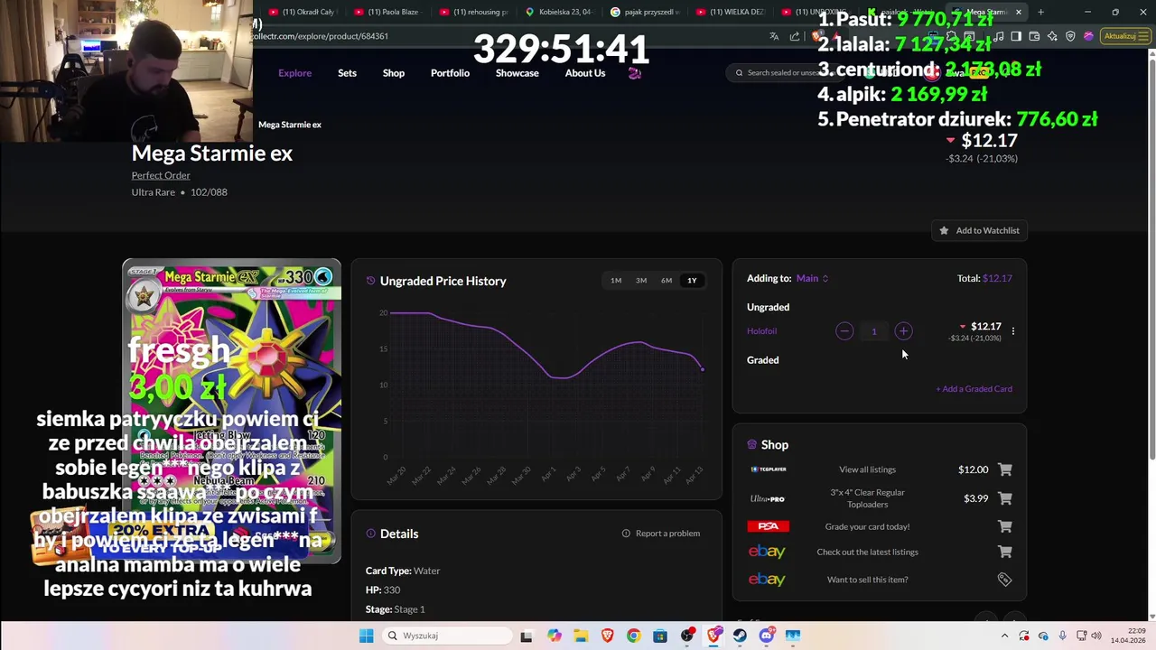Switch to the pajak przyszedl Google tab
This screenshot has height=650, width=1156.
click(646, 12)
